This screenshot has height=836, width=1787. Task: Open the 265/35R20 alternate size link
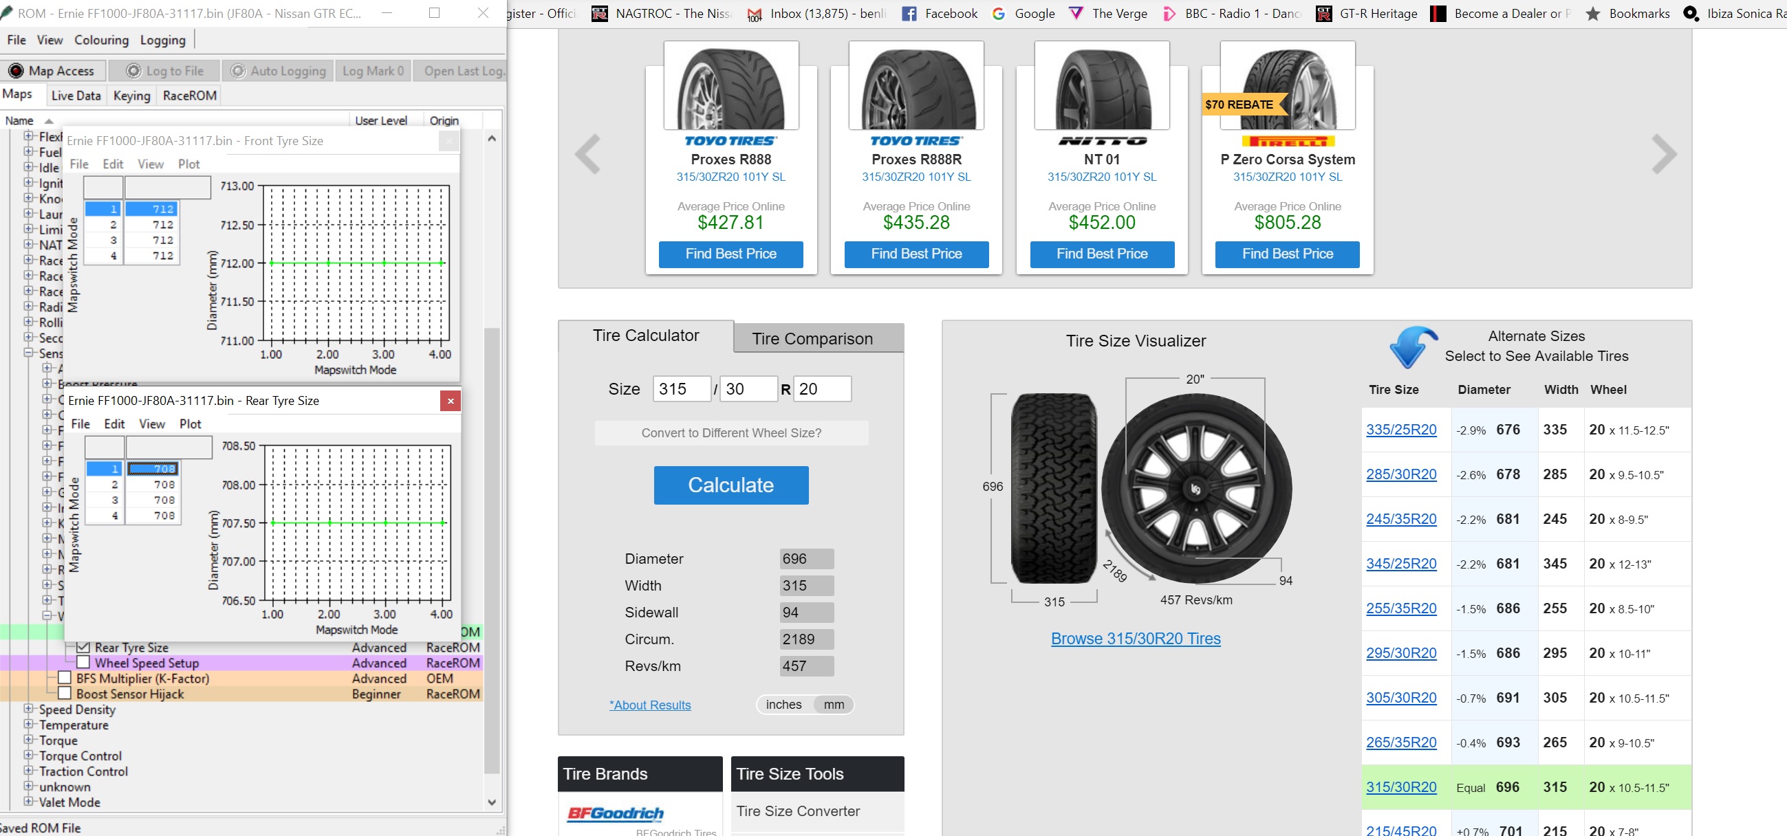point(1400,742)
